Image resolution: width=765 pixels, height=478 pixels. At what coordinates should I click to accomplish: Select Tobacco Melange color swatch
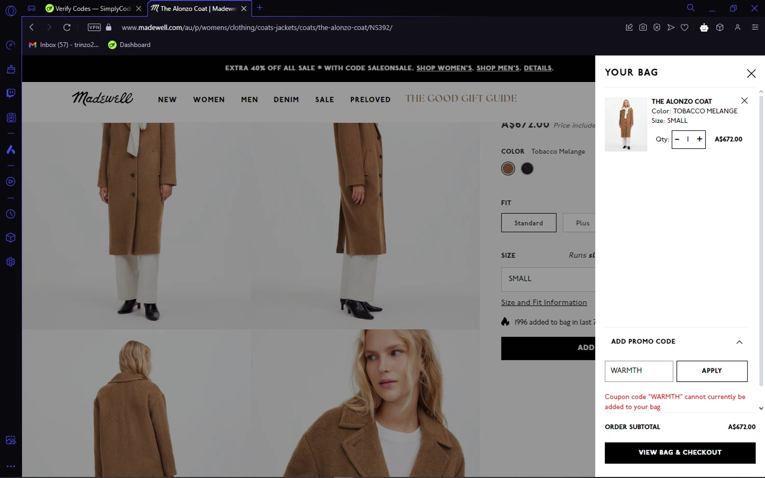508,169
